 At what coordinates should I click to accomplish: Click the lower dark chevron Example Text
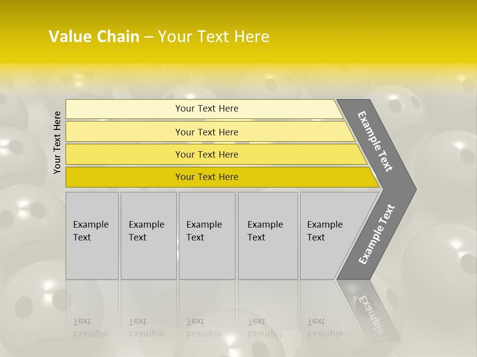376,235
